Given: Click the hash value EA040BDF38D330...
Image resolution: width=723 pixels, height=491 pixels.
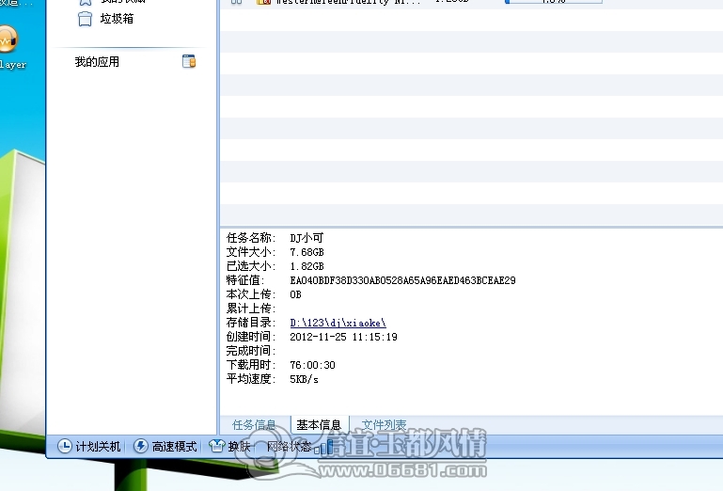Looking at the screenshot, I should [x=402, y=280].
